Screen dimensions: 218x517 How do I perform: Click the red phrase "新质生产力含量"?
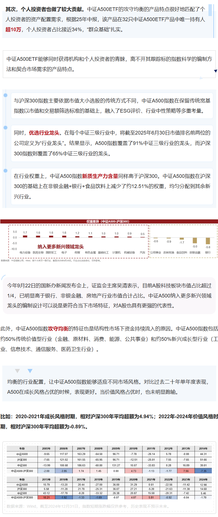(x=100, y=176)
